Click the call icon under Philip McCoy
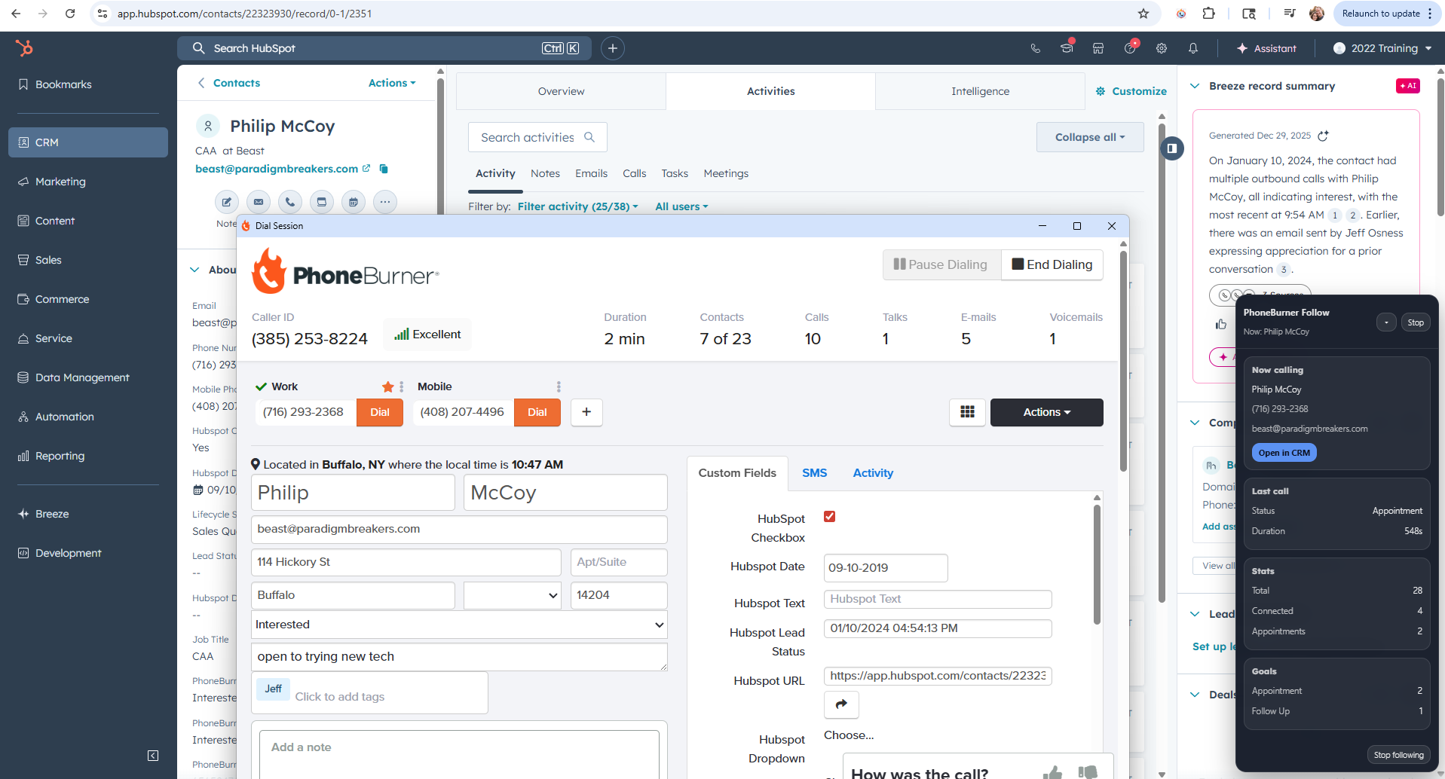1445x779 pixels. coord(290,202)
